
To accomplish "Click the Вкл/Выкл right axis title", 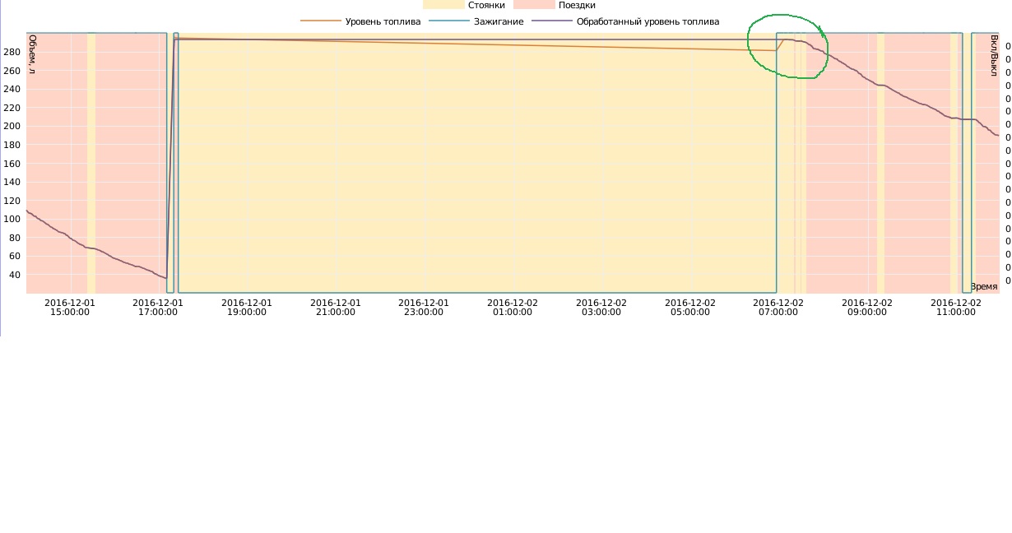I will point(993,56).
